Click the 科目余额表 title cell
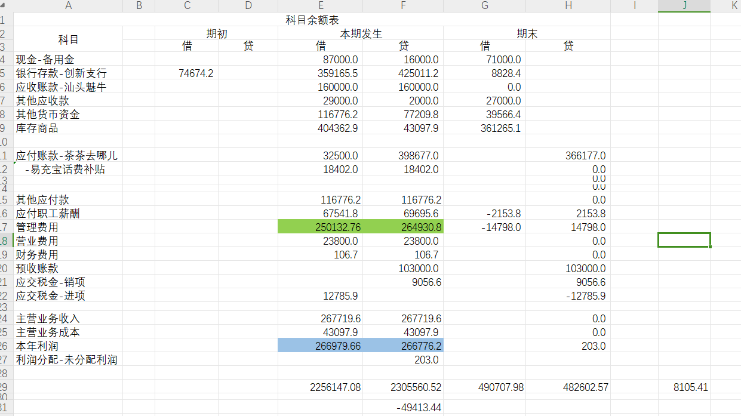This screenshot has height=416, width=741. pos(312,20)
